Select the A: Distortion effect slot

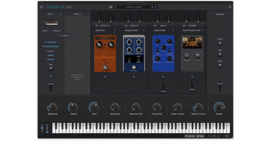[51, 42]
